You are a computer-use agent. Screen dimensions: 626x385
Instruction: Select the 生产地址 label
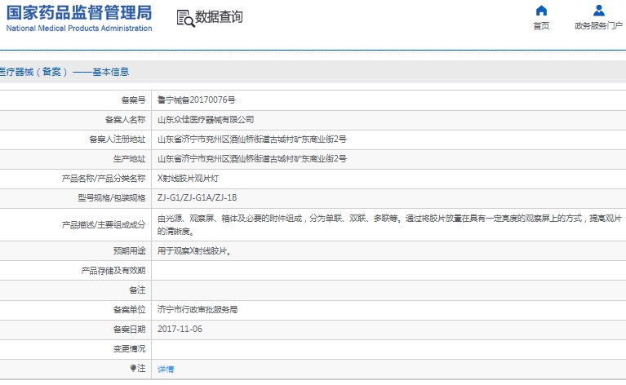pos(129,159)
